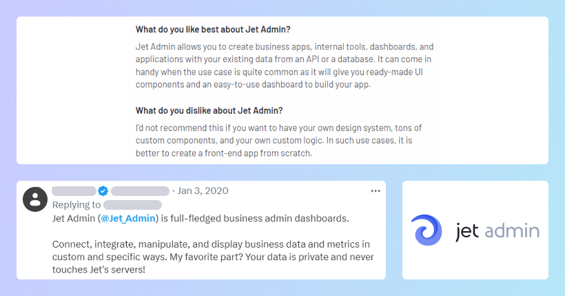Click the tweet's last line "touches Jet's servers!"
The image size is (565, 296).
coord(99,270)
